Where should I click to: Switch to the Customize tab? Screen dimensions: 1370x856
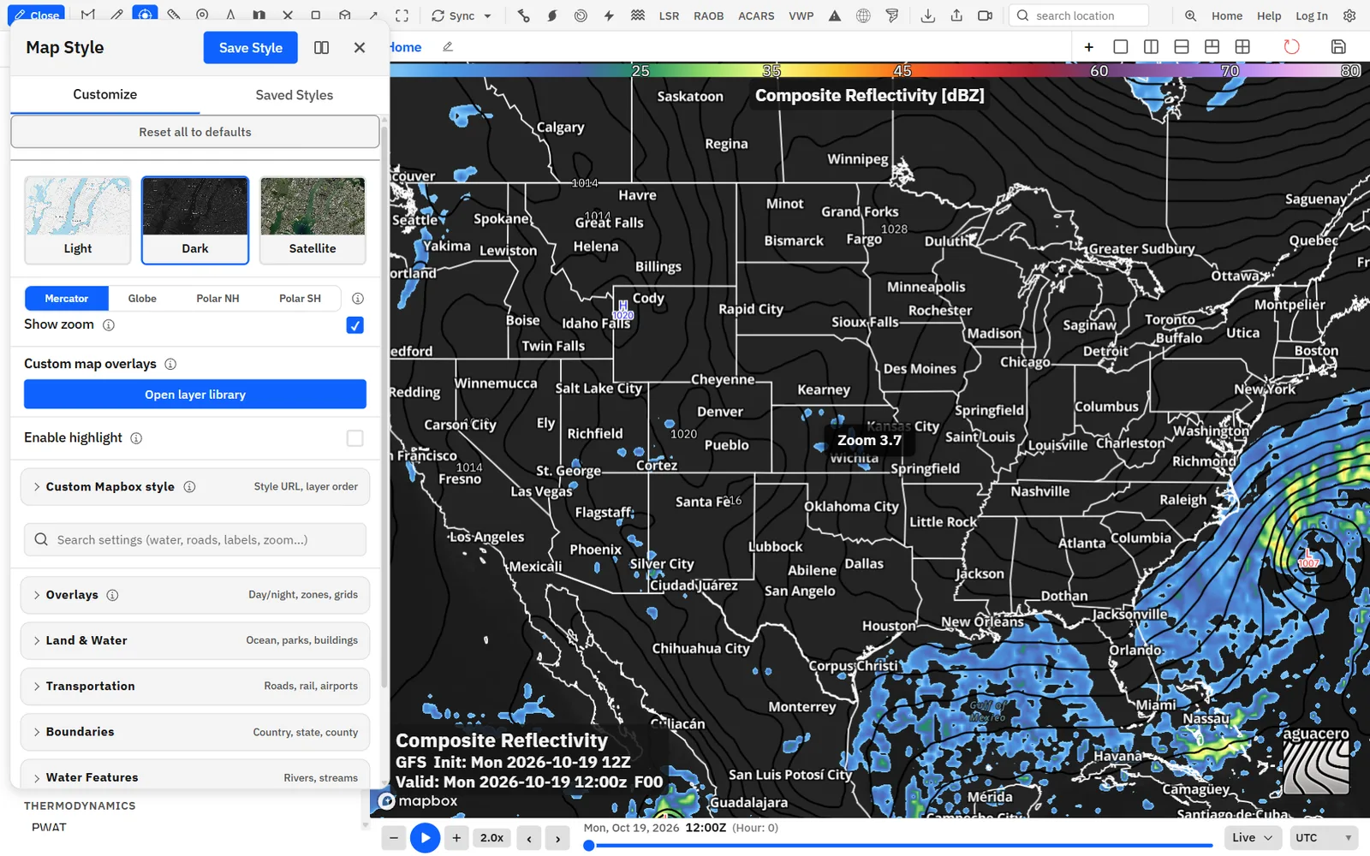(104, 95)
